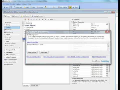The width and height of the screenshot is (120, 90).
Task: Select Properties in the left panel
Action: click(8, 30)
